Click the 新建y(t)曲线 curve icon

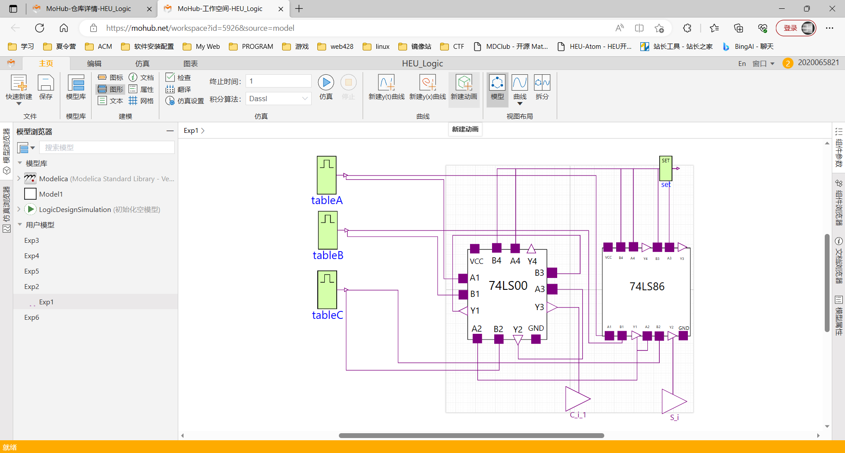(x=386, y=87)
